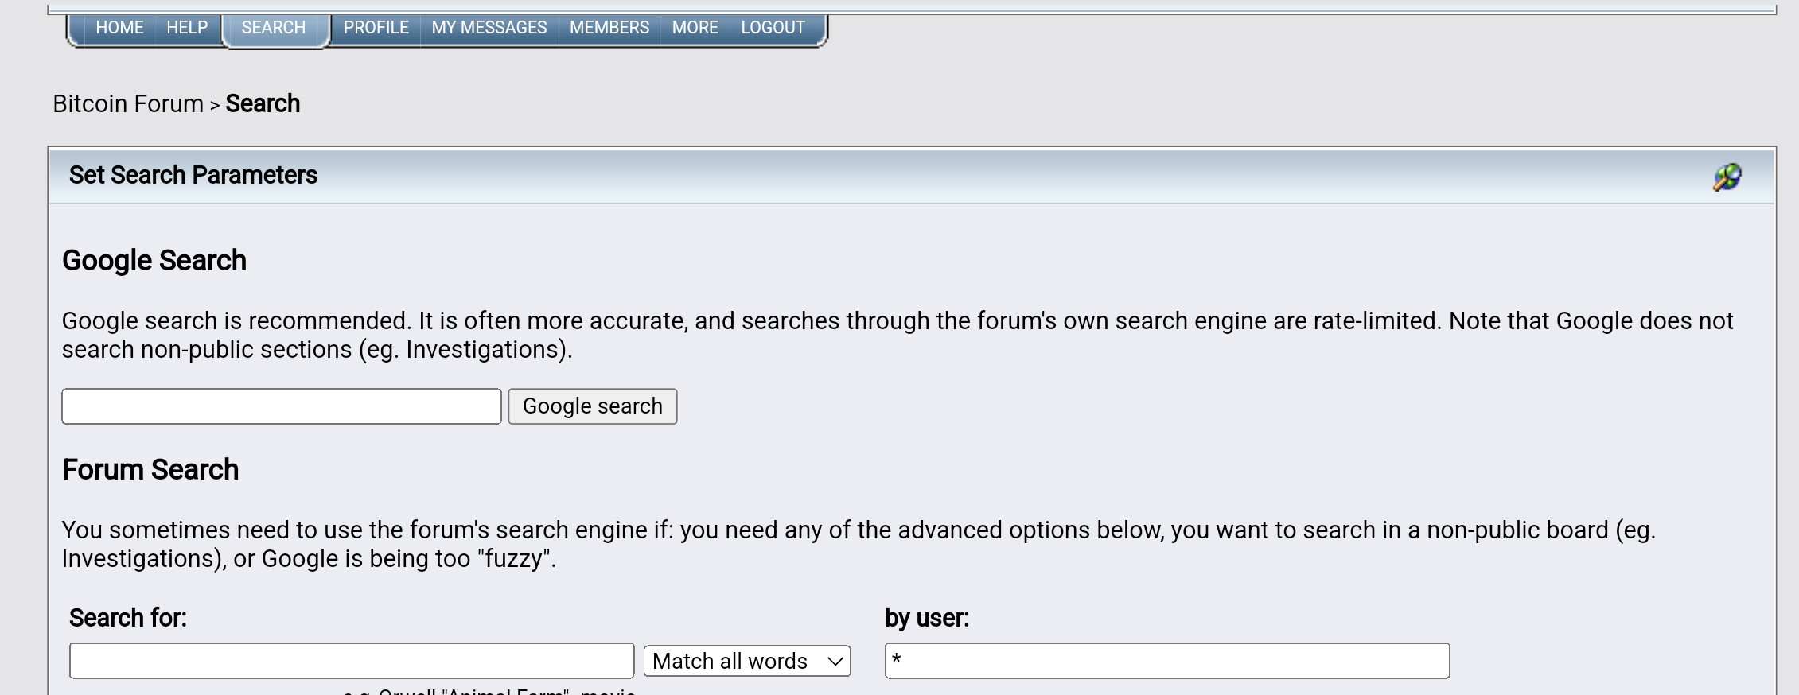Select the active SEARCH tab
This screenshot has height=695, width=1799.
(x=274, y=28)
